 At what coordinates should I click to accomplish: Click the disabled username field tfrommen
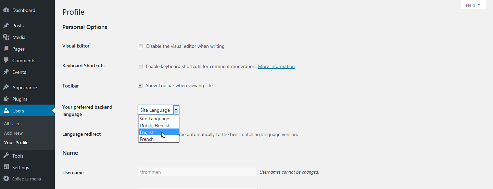tap(198, 172)
